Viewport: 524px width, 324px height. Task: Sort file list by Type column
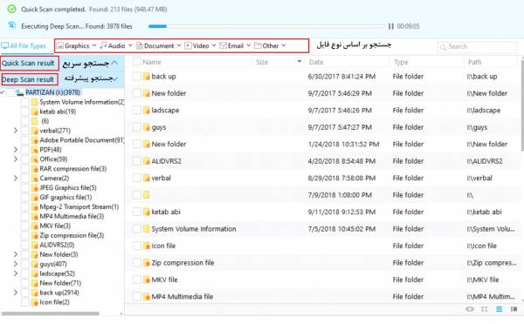click(x=401, y=62)
